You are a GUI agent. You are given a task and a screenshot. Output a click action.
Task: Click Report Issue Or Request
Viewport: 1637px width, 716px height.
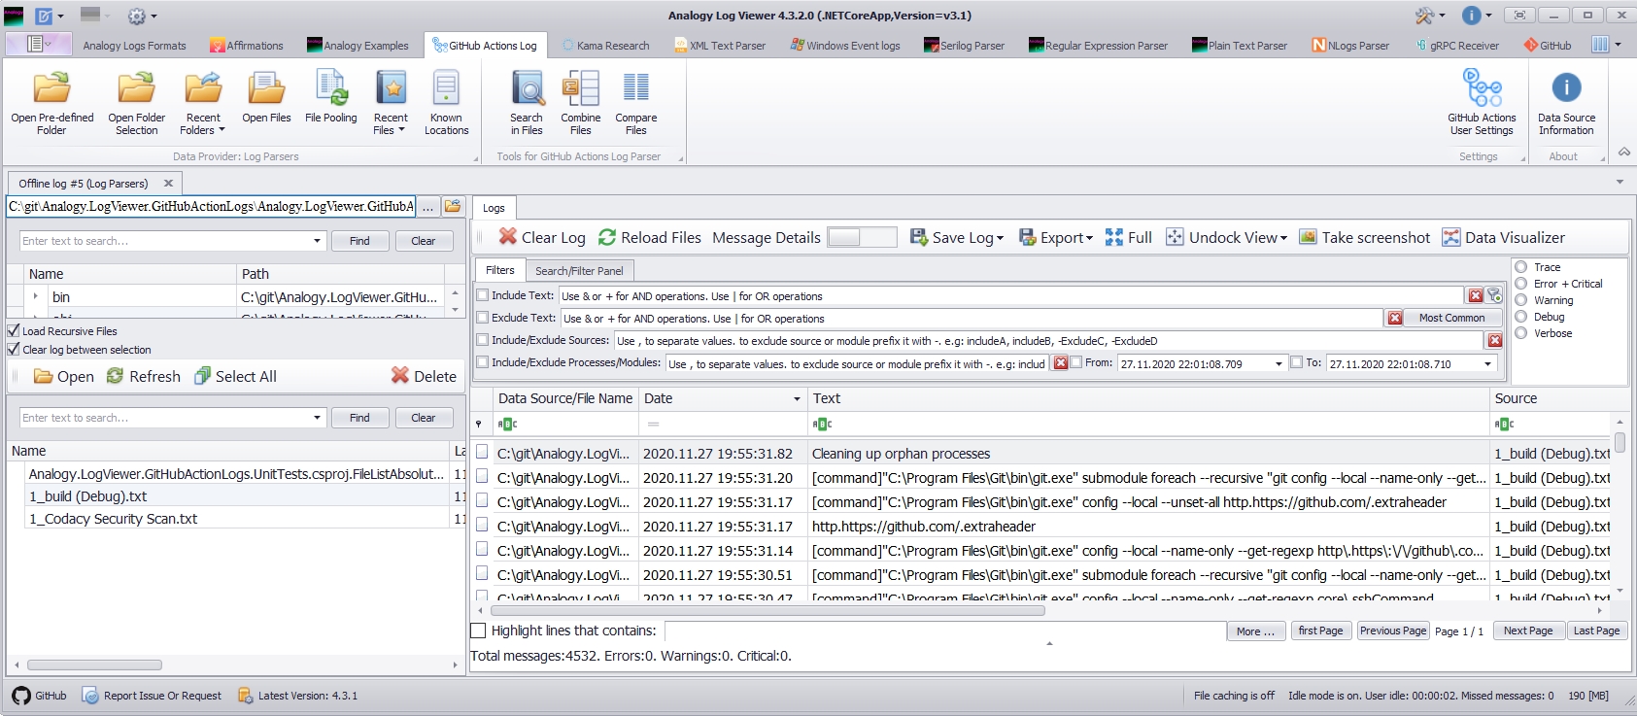(x=152, y=696)
